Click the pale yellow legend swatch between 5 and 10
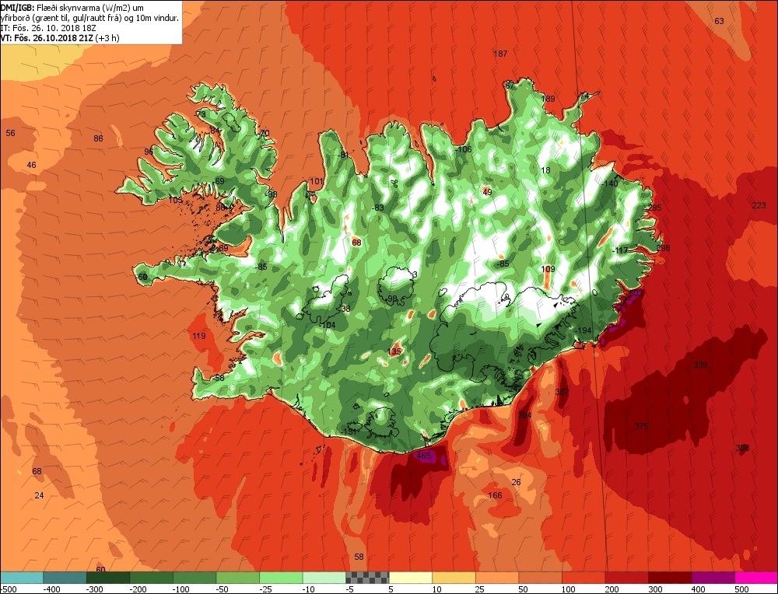The height and width of the screenshot is (594, 778). click(411, 578)
